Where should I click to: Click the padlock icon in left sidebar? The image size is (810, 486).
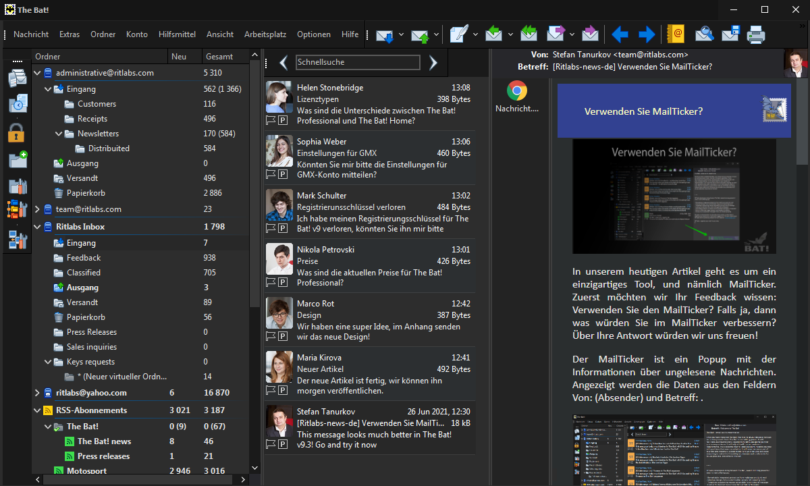click(17, 132)
